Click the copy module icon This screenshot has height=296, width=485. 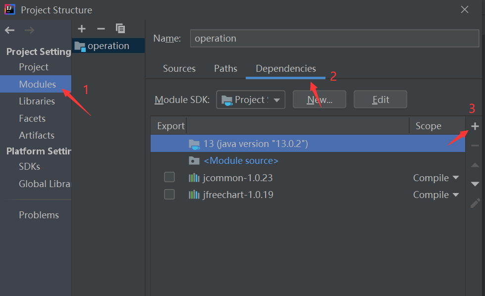(120, 29)
